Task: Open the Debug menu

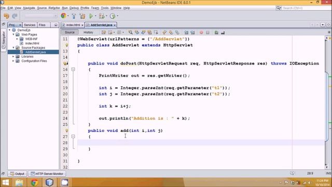Action: pyautogui.click(x=74, y=8)
